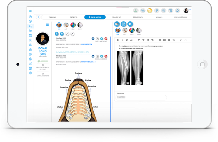Switch to the Patients tab
The width and height of the screenshot is (218, 142).
(74, 17)
